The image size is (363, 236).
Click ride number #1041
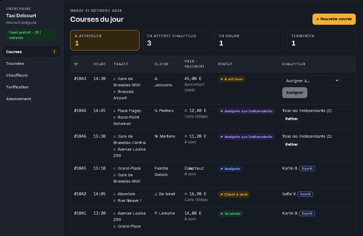click(x=80, y=213)
